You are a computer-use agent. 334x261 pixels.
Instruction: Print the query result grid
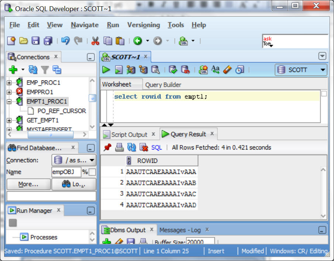tap(119, 147)
